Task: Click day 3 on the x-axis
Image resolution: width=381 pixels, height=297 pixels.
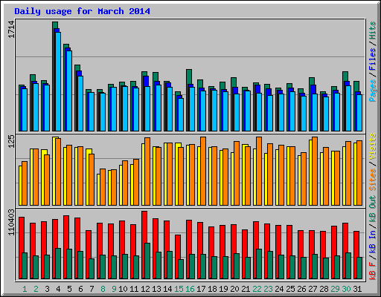Action: [x=47, y=289]
